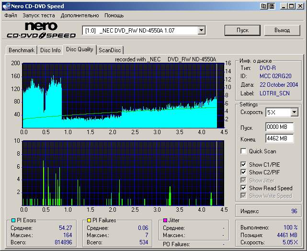307x251 pixels.
Task: Toggle the Show Read Speed checkbox
Action: [244, 188]
